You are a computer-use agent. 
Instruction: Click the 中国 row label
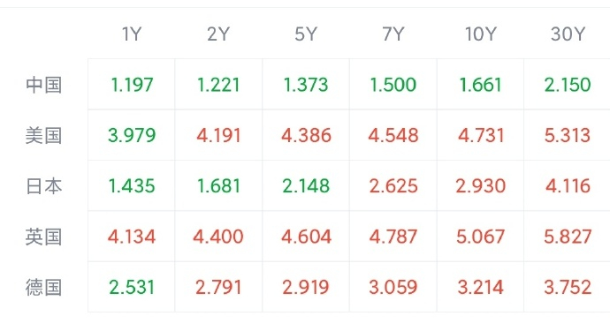43,85
